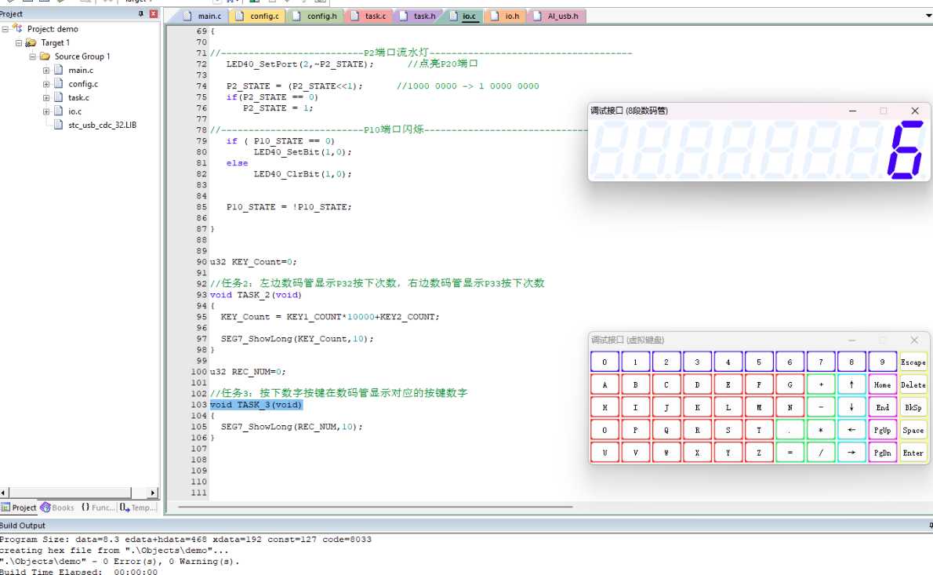This screenshot has height=575, width=933.
Task: Switch to Books tab in project pane
Action: pyautogui.click(x=57, y=508)
